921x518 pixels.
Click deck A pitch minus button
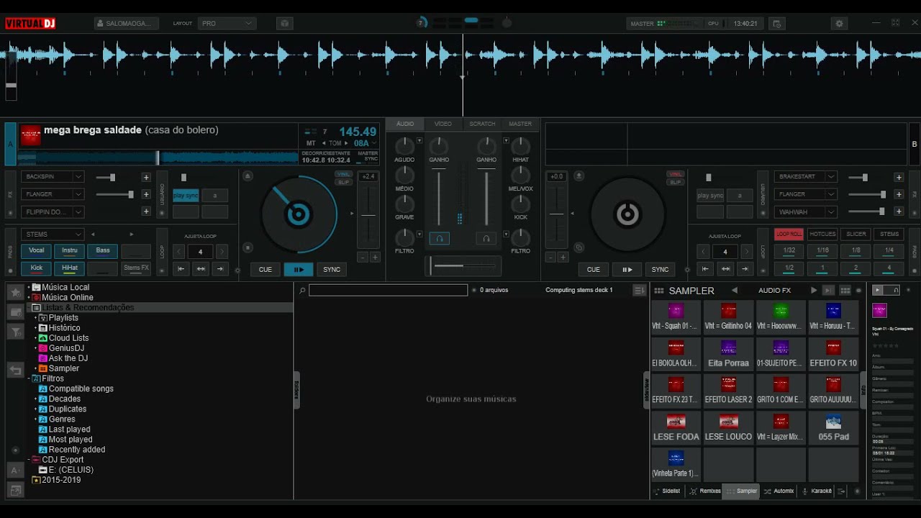[363, 257]
